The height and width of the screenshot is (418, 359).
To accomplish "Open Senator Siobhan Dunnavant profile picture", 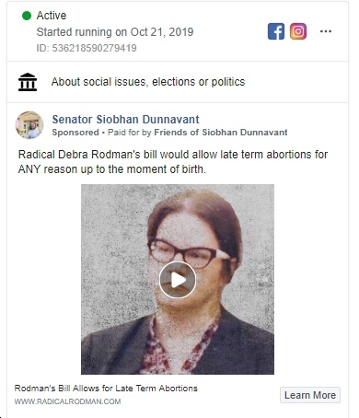I will (29, 125).
